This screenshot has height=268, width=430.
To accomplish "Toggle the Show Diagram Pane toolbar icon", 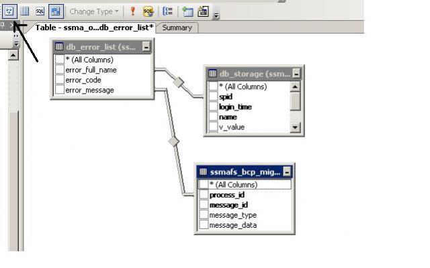I will (9, 11).
